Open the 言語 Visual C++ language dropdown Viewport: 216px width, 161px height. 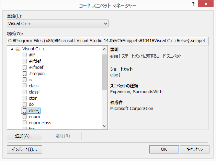tap(58, 24)
